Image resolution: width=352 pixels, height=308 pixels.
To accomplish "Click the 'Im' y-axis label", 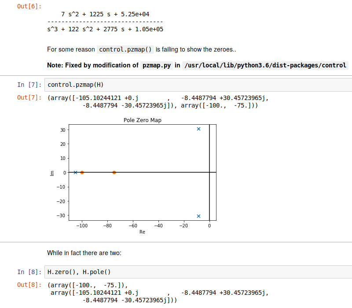I will point(52,173).
